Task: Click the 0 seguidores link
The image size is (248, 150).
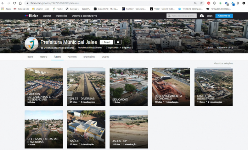Action: pos(112,48)
